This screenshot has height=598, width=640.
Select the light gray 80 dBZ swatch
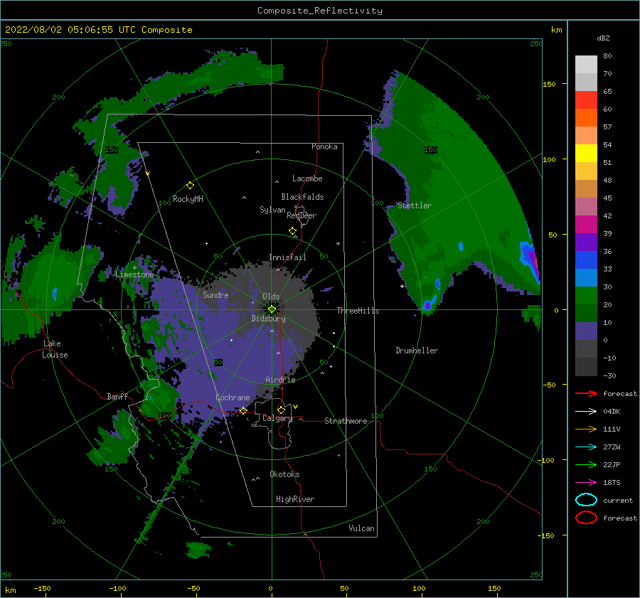tap(586, 64)
